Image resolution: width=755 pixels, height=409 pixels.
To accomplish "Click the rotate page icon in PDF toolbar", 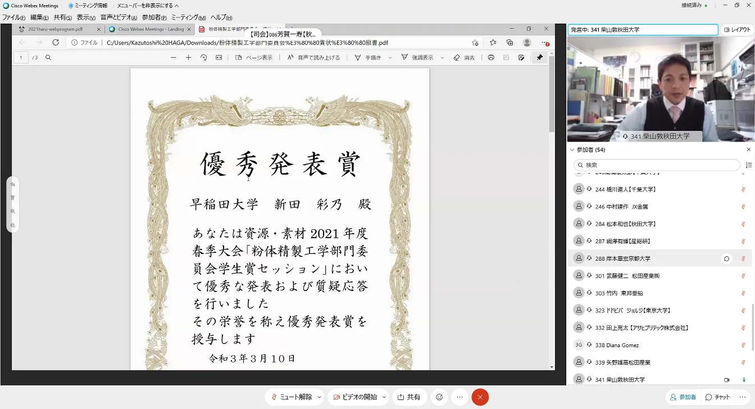I will coord(203,57).
